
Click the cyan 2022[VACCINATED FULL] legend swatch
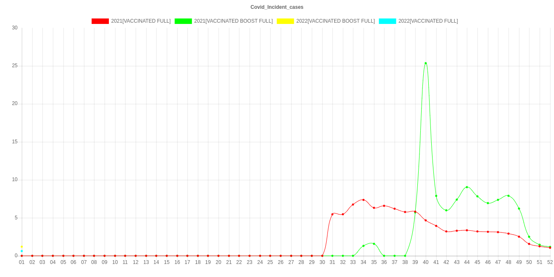[x=387, y=21]
